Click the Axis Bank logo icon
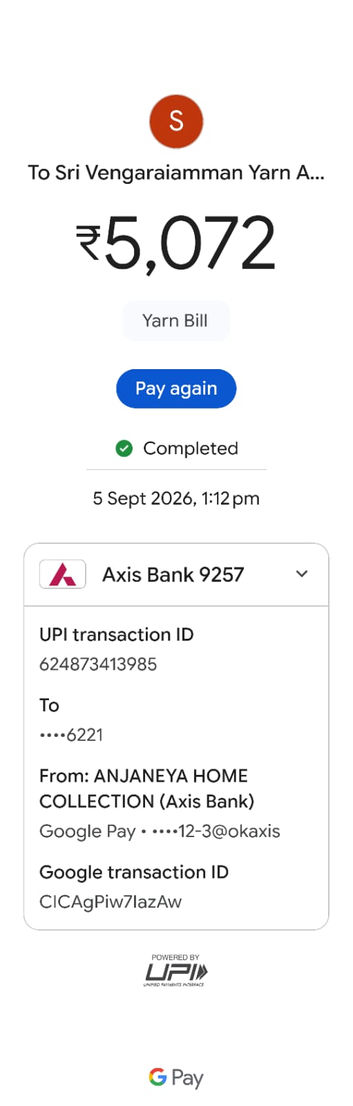 tap(63, 574)
